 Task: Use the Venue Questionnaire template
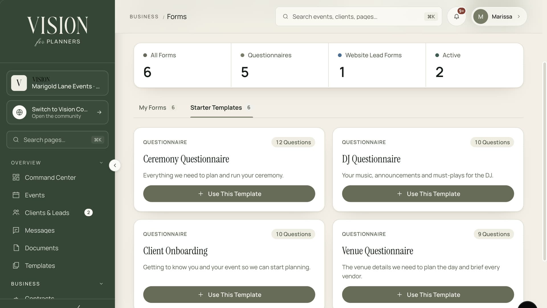(x=428, y=295)
